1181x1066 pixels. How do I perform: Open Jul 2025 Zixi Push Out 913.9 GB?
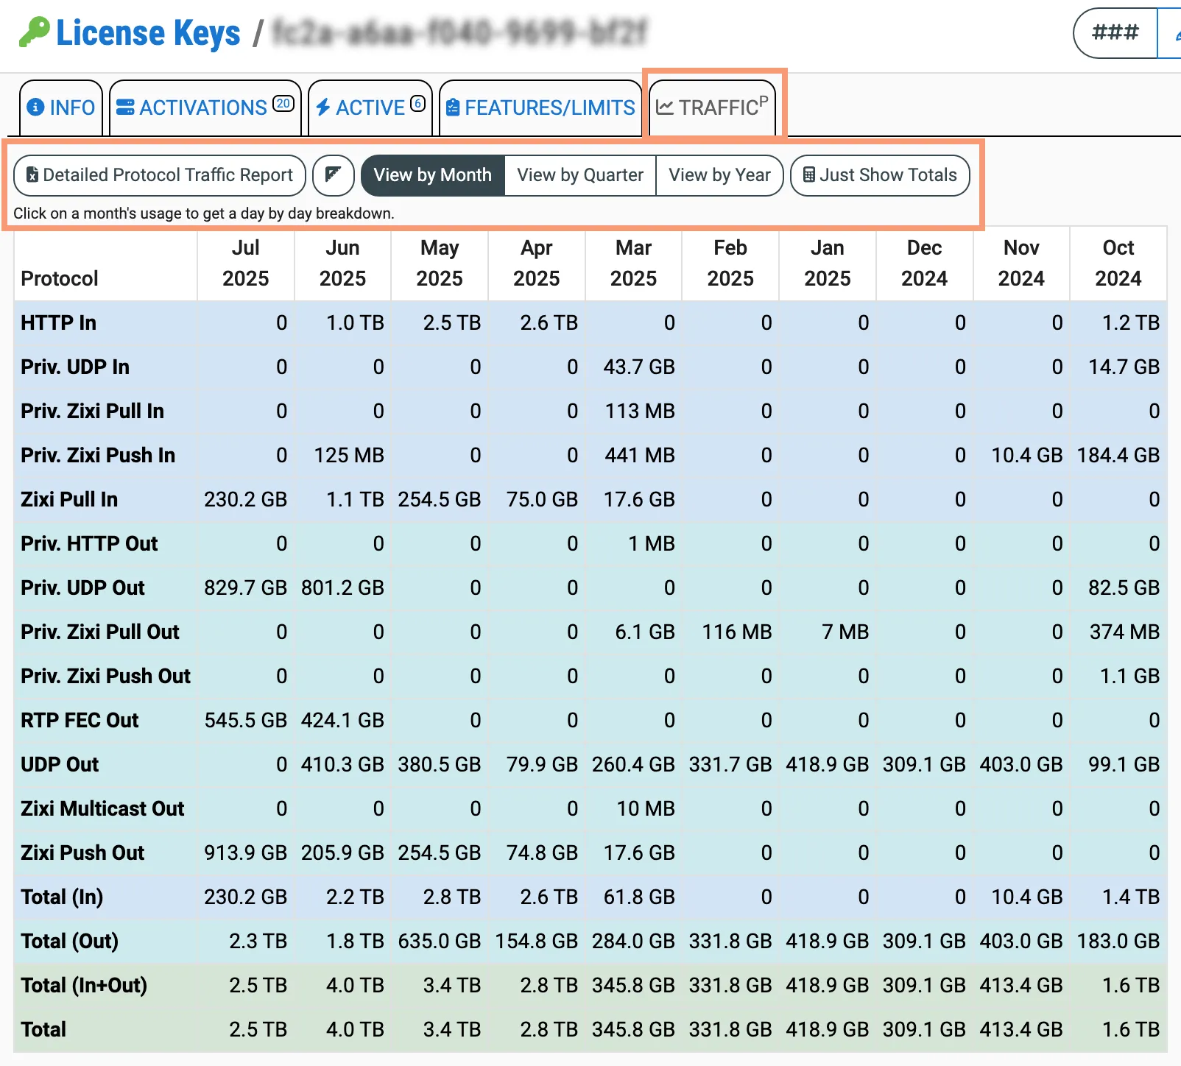(245, 853)
